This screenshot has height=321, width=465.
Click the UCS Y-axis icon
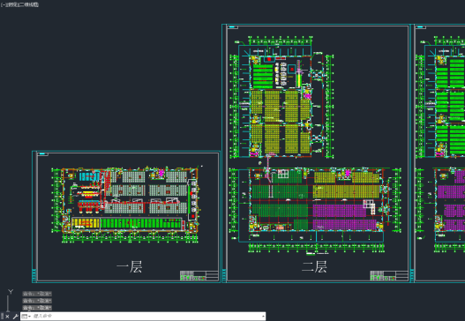[11, 292]
